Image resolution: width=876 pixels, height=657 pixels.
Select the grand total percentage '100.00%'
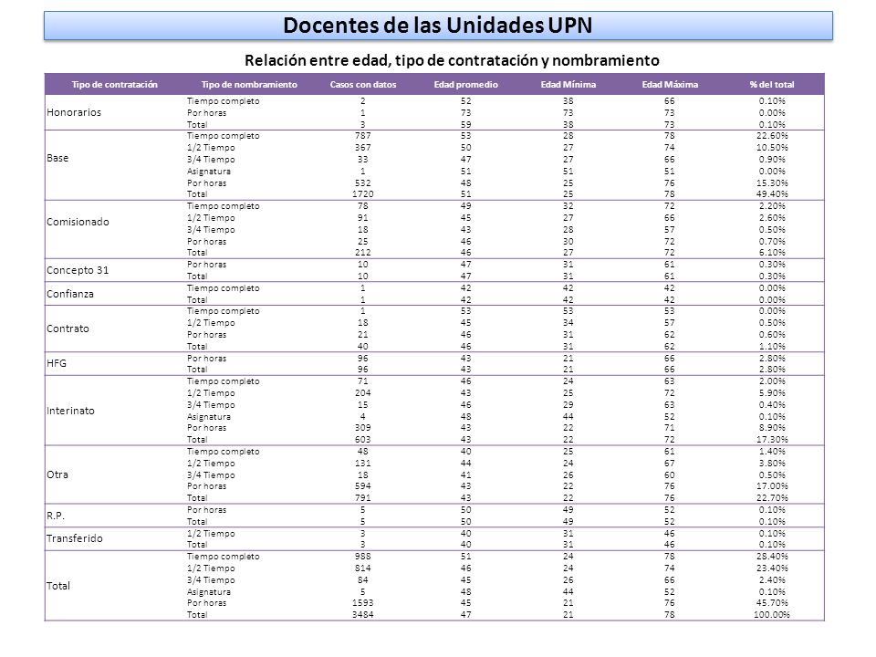(772, 614)
